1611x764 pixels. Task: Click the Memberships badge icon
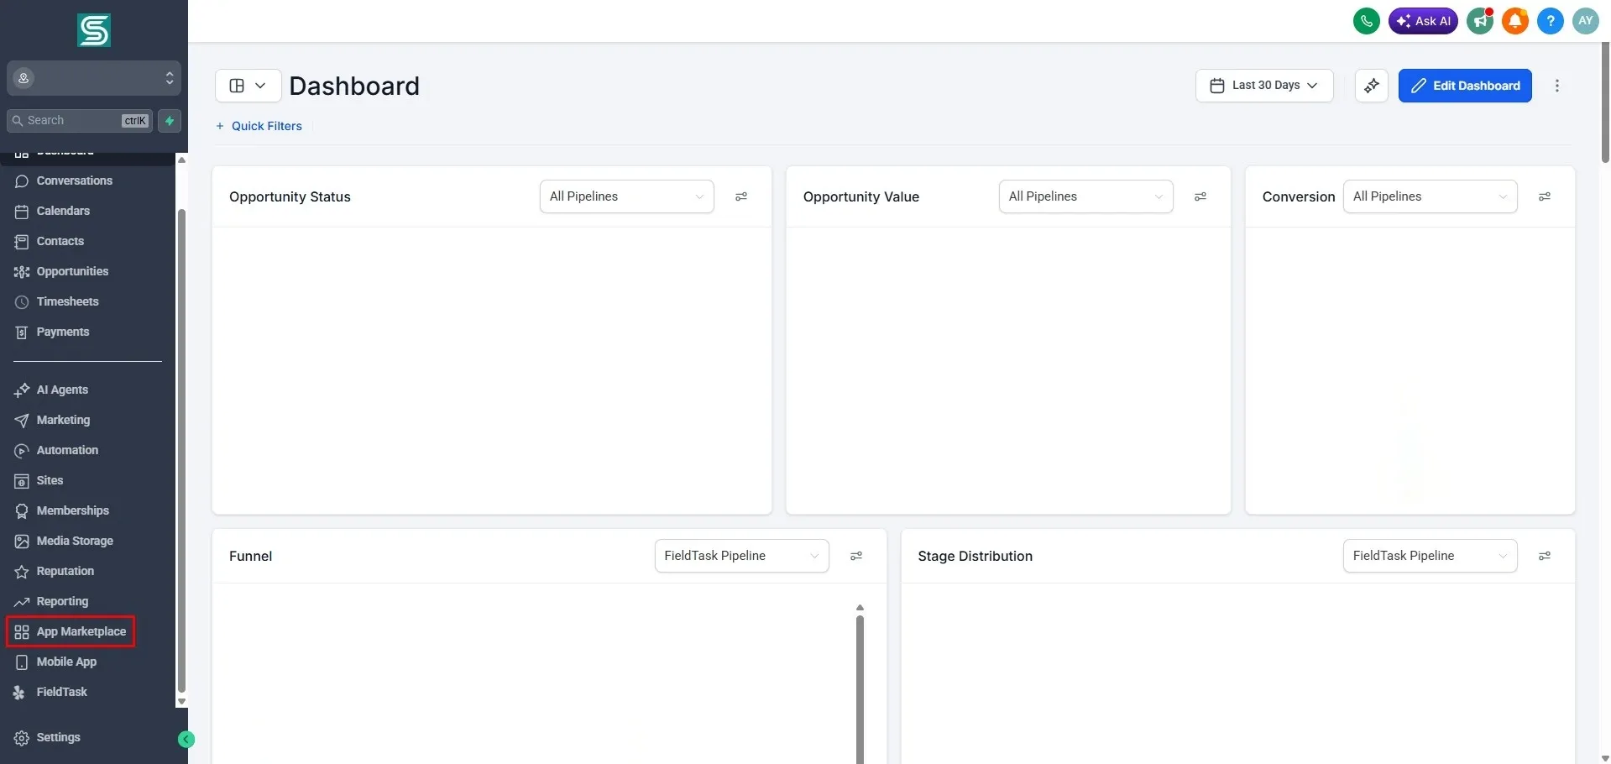tap(22, 511)
